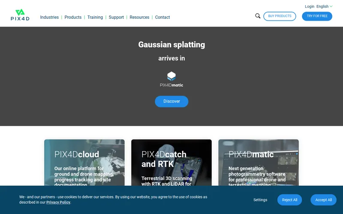343x214 pixels.
Task: Click Reject All cookies
Action: [x=289, y=200]
